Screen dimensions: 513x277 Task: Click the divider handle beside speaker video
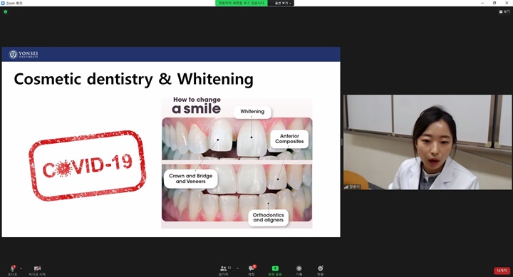342,142
